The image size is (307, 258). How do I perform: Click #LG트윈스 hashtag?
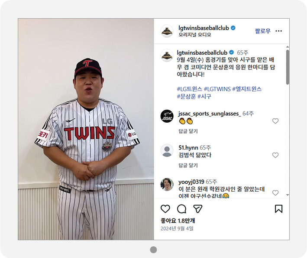189,89
